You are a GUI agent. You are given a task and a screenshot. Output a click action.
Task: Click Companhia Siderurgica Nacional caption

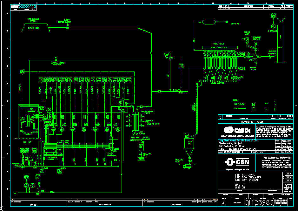coord(237,170)
